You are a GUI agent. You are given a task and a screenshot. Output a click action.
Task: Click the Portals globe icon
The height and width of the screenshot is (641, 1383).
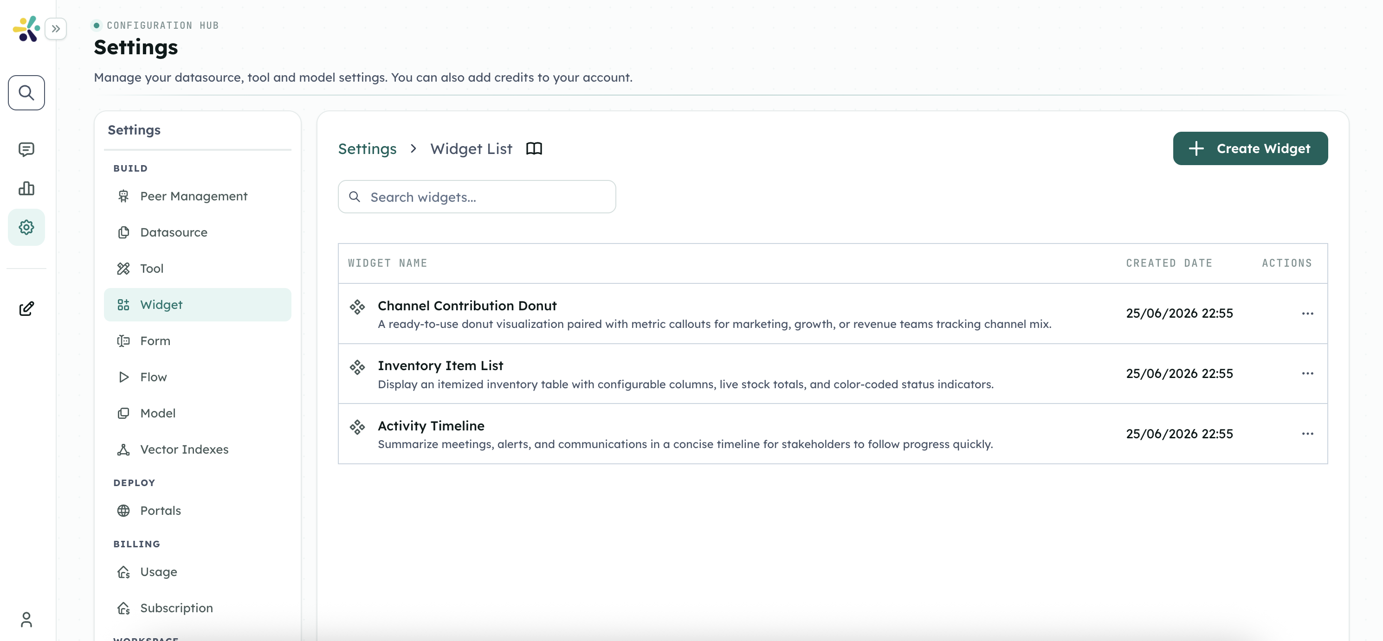coord(123,511)
